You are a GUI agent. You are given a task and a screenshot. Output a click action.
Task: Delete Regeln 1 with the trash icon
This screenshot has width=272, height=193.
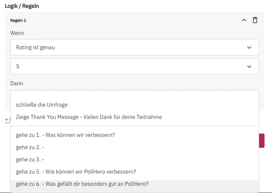[x=255, y=20]
